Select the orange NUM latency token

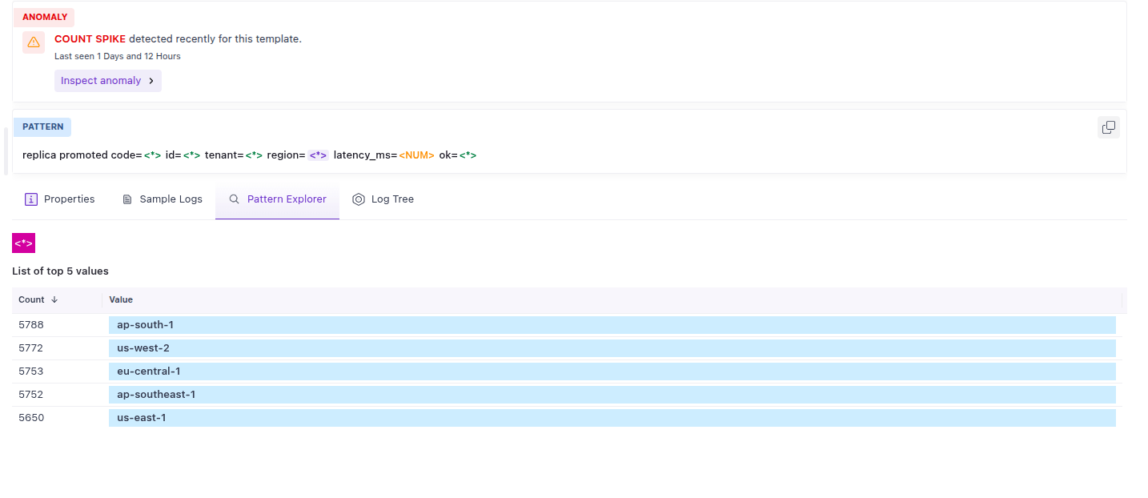[416, 155]
